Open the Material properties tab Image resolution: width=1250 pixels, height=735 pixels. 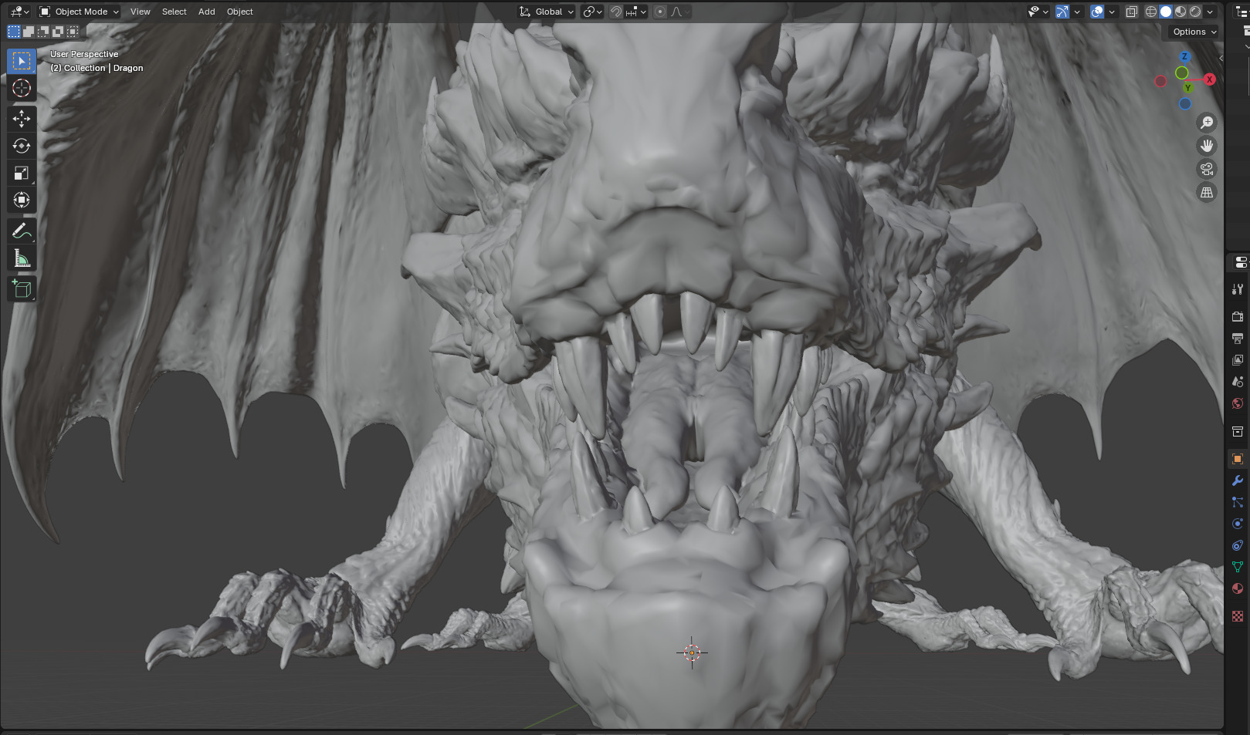(x=1238, y=588)
